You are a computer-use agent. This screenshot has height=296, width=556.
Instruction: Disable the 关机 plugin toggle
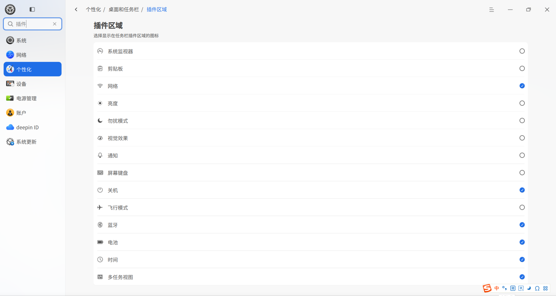click(x=522, y=190)
